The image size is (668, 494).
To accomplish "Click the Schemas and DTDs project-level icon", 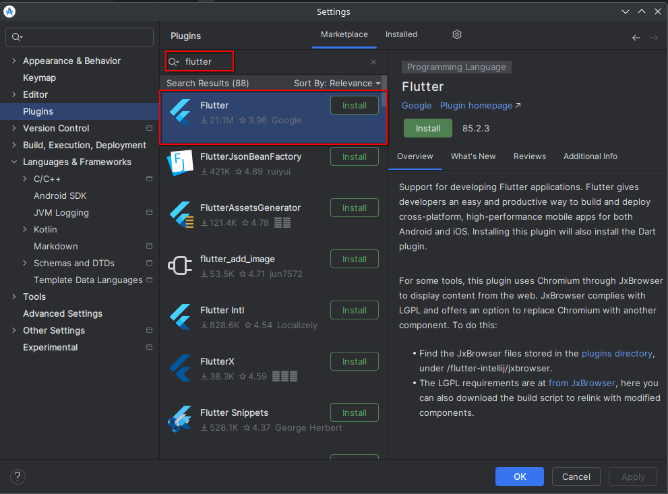I will (149, 264).
